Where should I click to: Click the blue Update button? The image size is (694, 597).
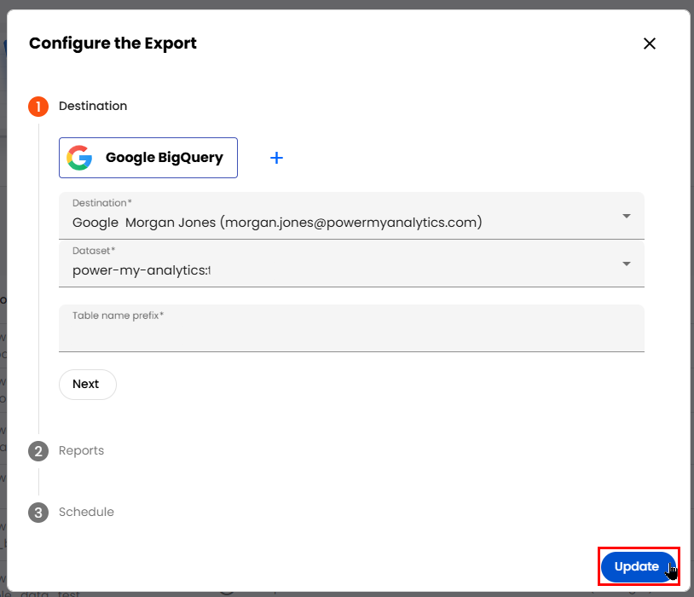point(637,567)
